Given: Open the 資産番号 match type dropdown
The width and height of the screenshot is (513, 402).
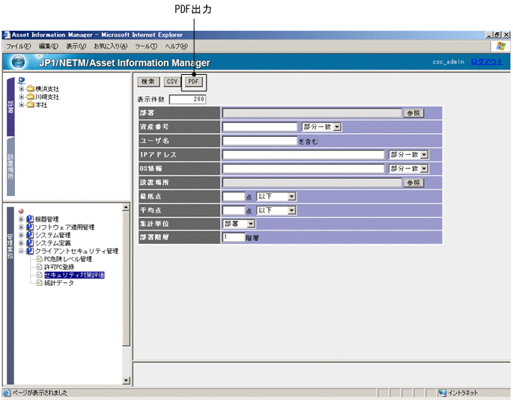Looking at the screenshot, I should (x=337, y=127).
